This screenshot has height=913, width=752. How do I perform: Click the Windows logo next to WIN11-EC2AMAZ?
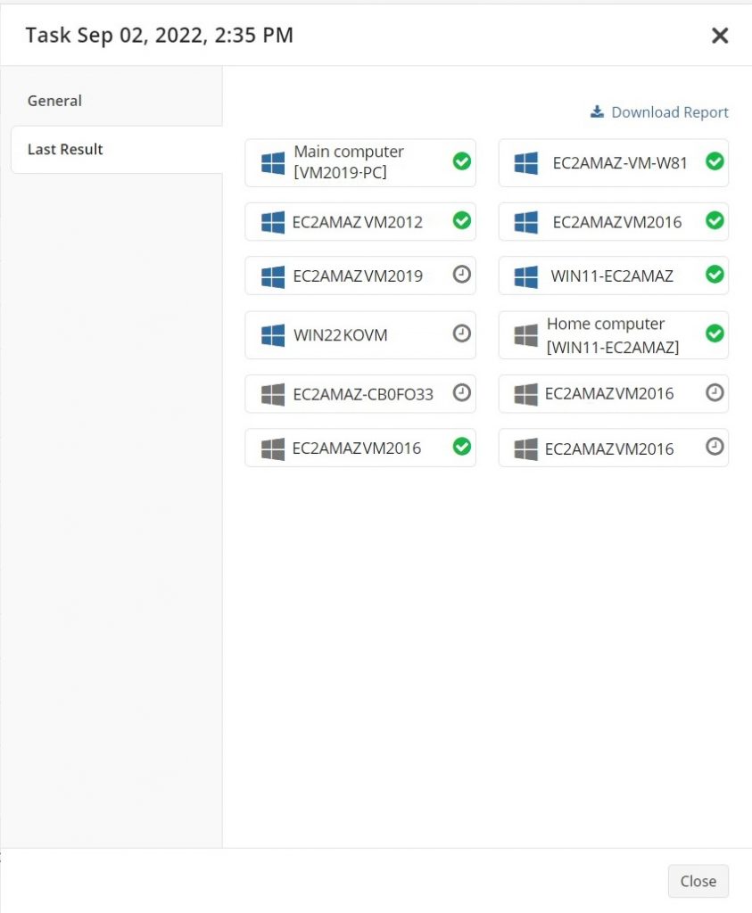pyautogui.click(x=525, y=276)
